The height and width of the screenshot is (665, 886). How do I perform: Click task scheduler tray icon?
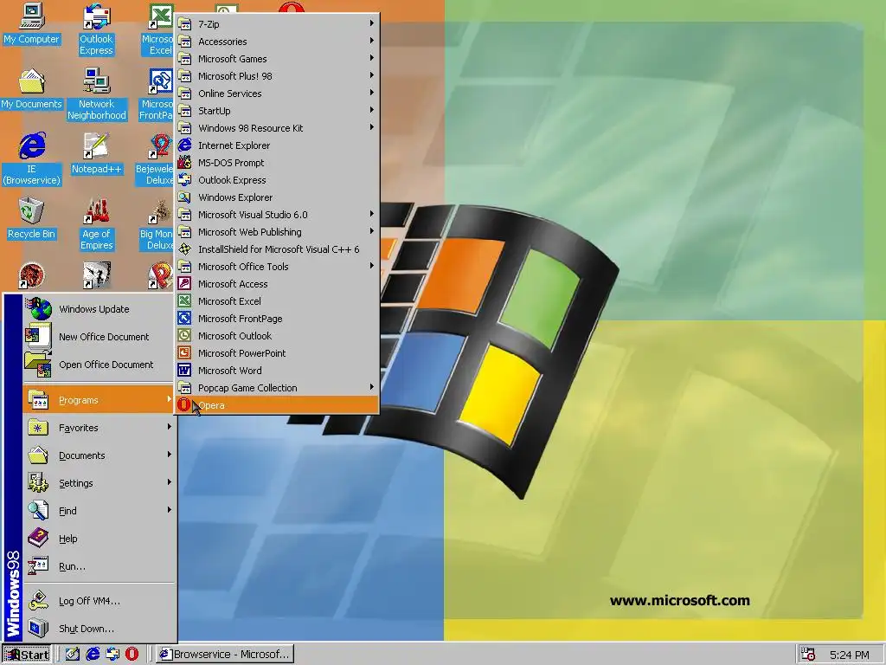808,655
